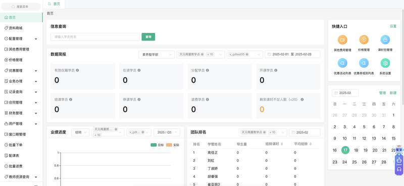This screenshot has width=404, height=186.
Task: Click the info icon beside 开课学员
Action: click(x=276, y=70)
